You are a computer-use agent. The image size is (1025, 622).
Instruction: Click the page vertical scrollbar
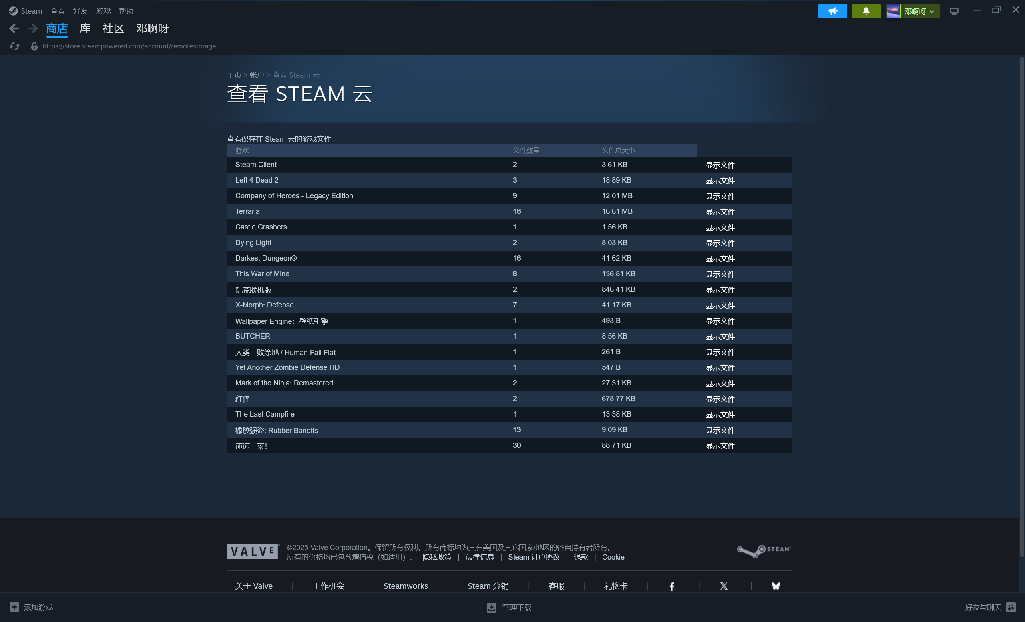[x=1021, y=308]
